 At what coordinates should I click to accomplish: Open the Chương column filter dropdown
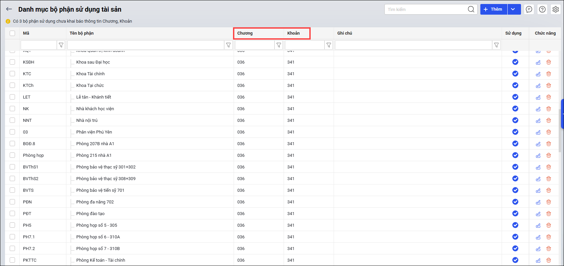pyautogui.click(x=279, y=45)
